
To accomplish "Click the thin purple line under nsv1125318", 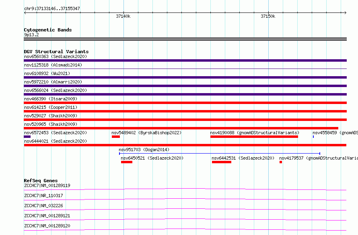I will click(x=185, y=69).
